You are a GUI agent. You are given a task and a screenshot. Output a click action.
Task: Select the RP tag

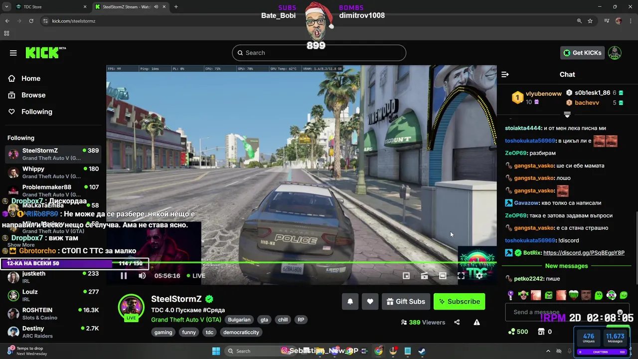point(301,320)
